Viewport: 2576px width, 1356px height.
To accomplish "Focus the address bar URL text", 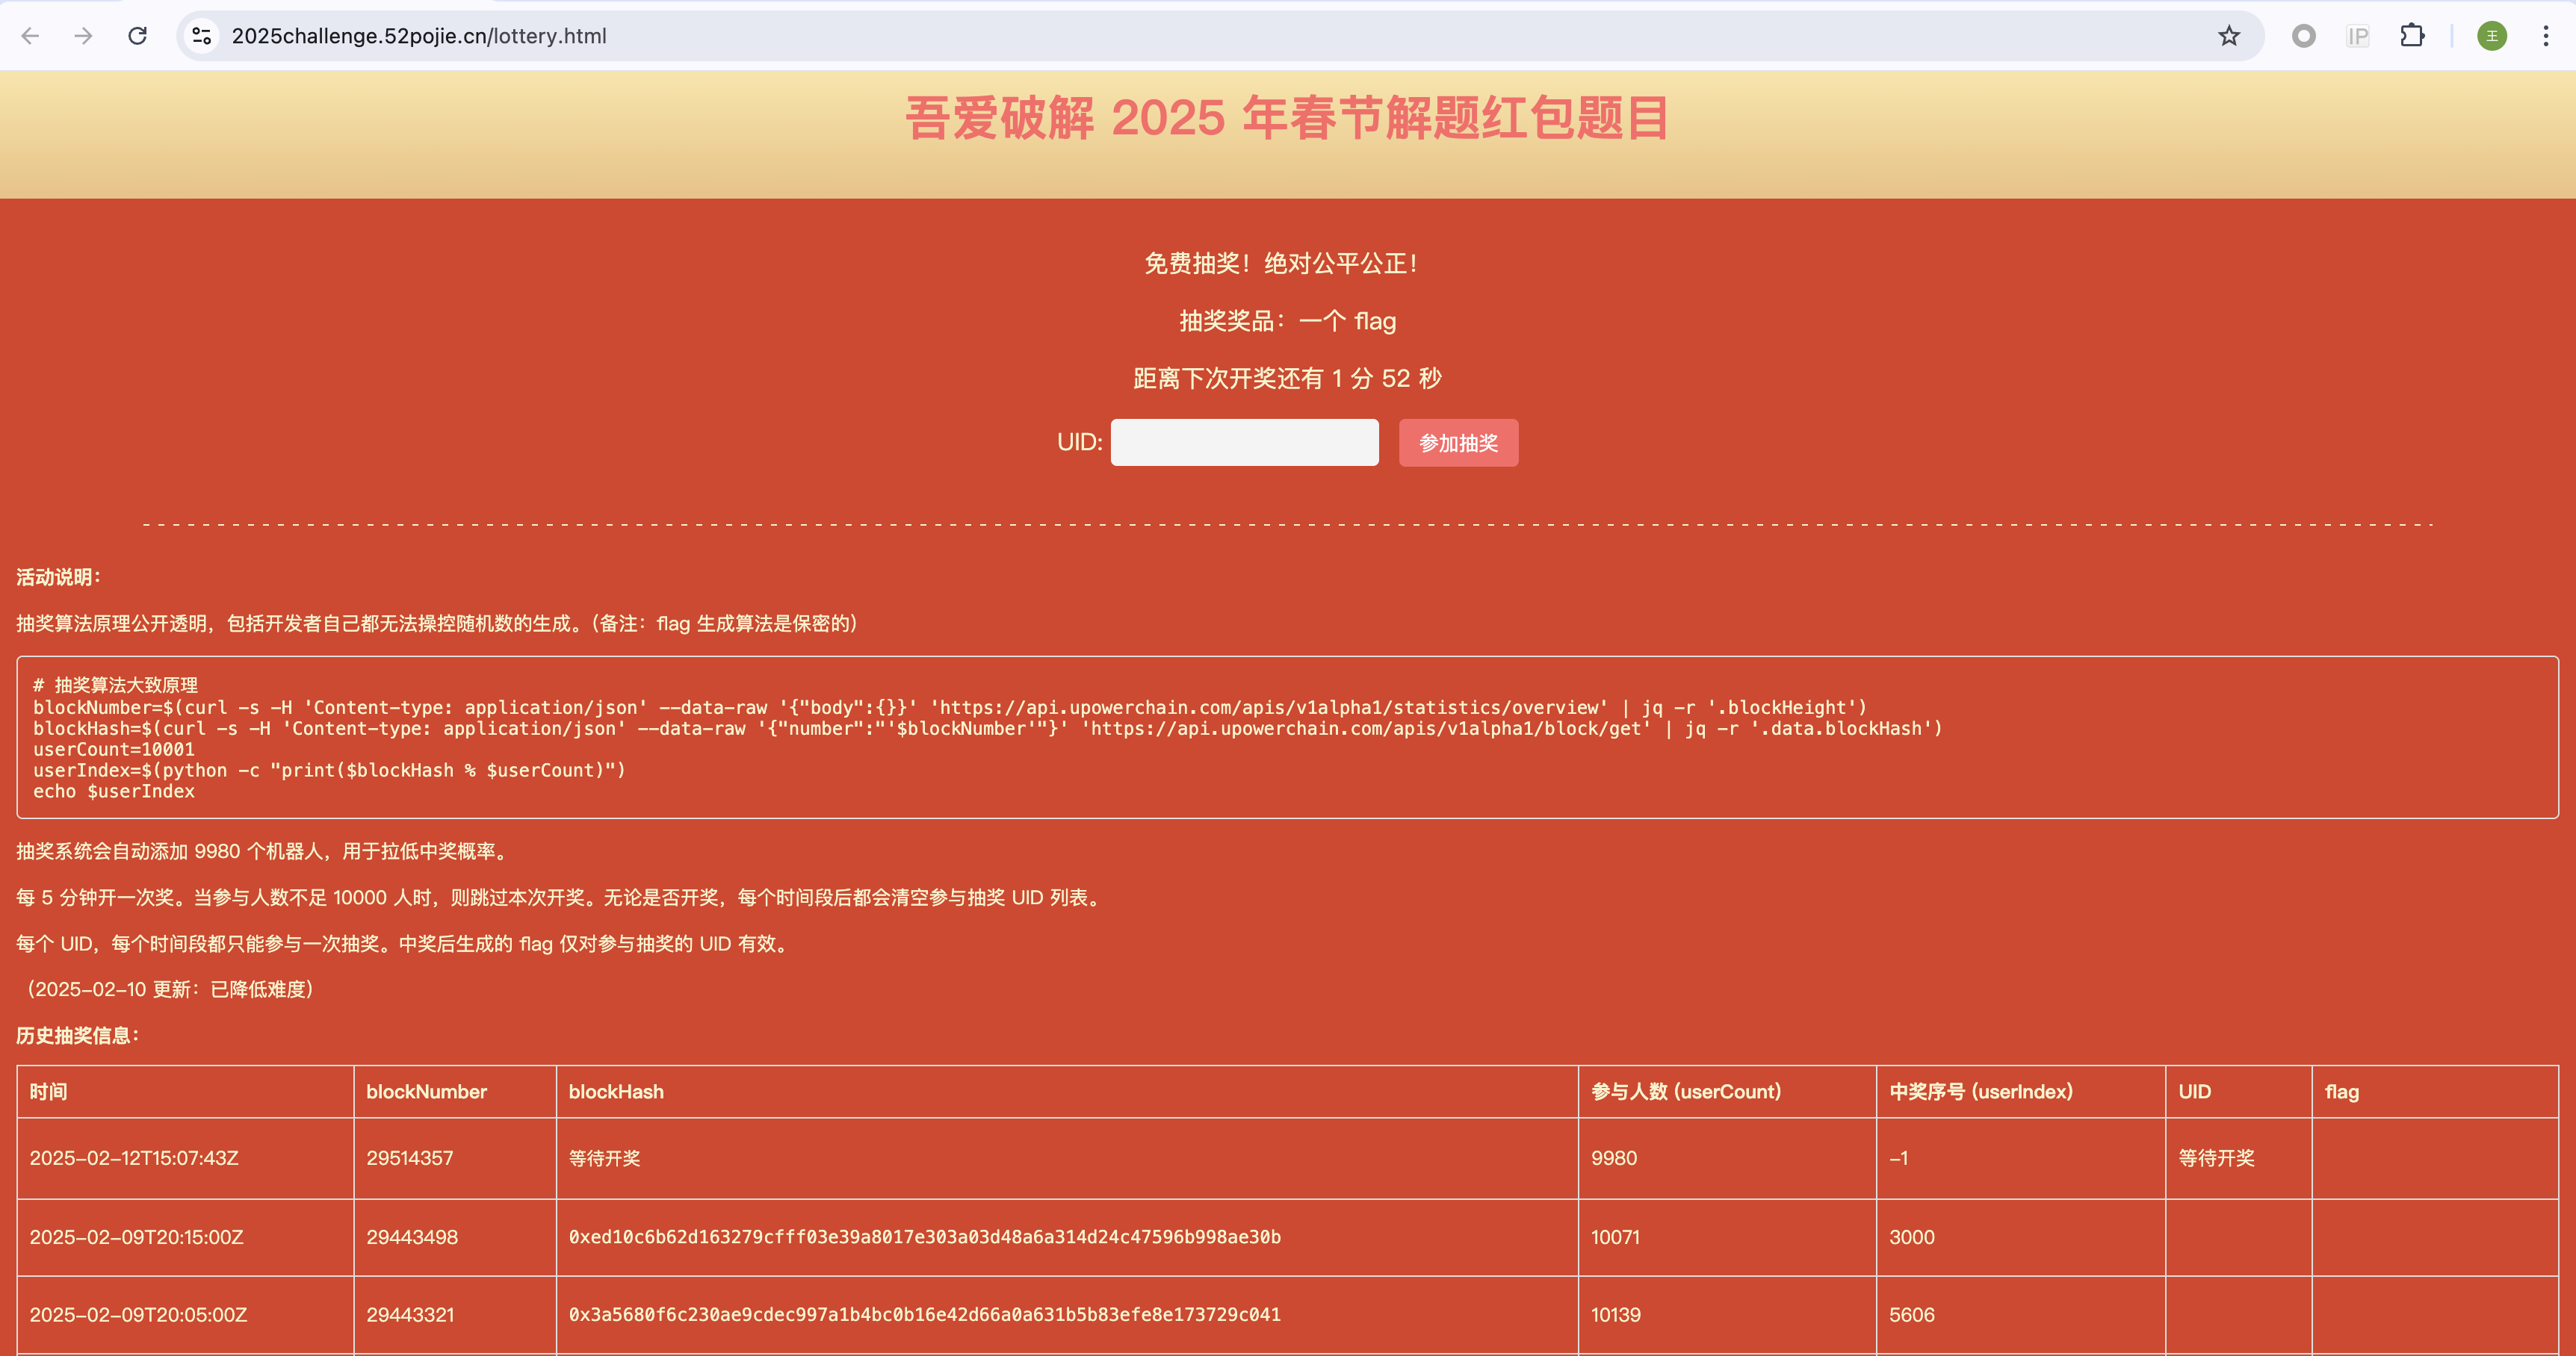I will pyautogui.click(x=419, y=36).
